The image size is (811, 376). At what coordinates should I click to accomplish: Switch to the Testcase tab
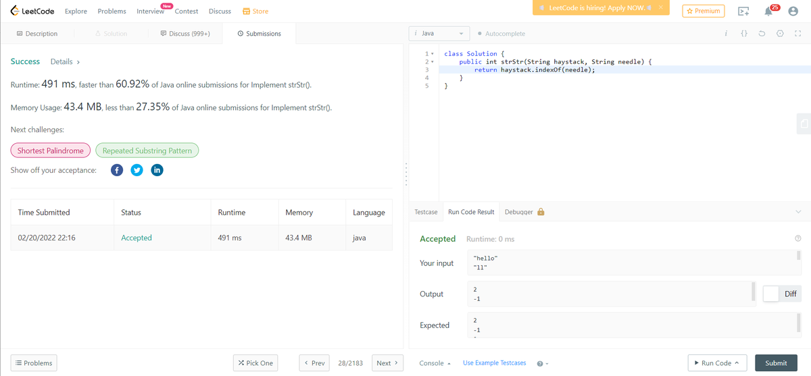[x=426, y=212]
